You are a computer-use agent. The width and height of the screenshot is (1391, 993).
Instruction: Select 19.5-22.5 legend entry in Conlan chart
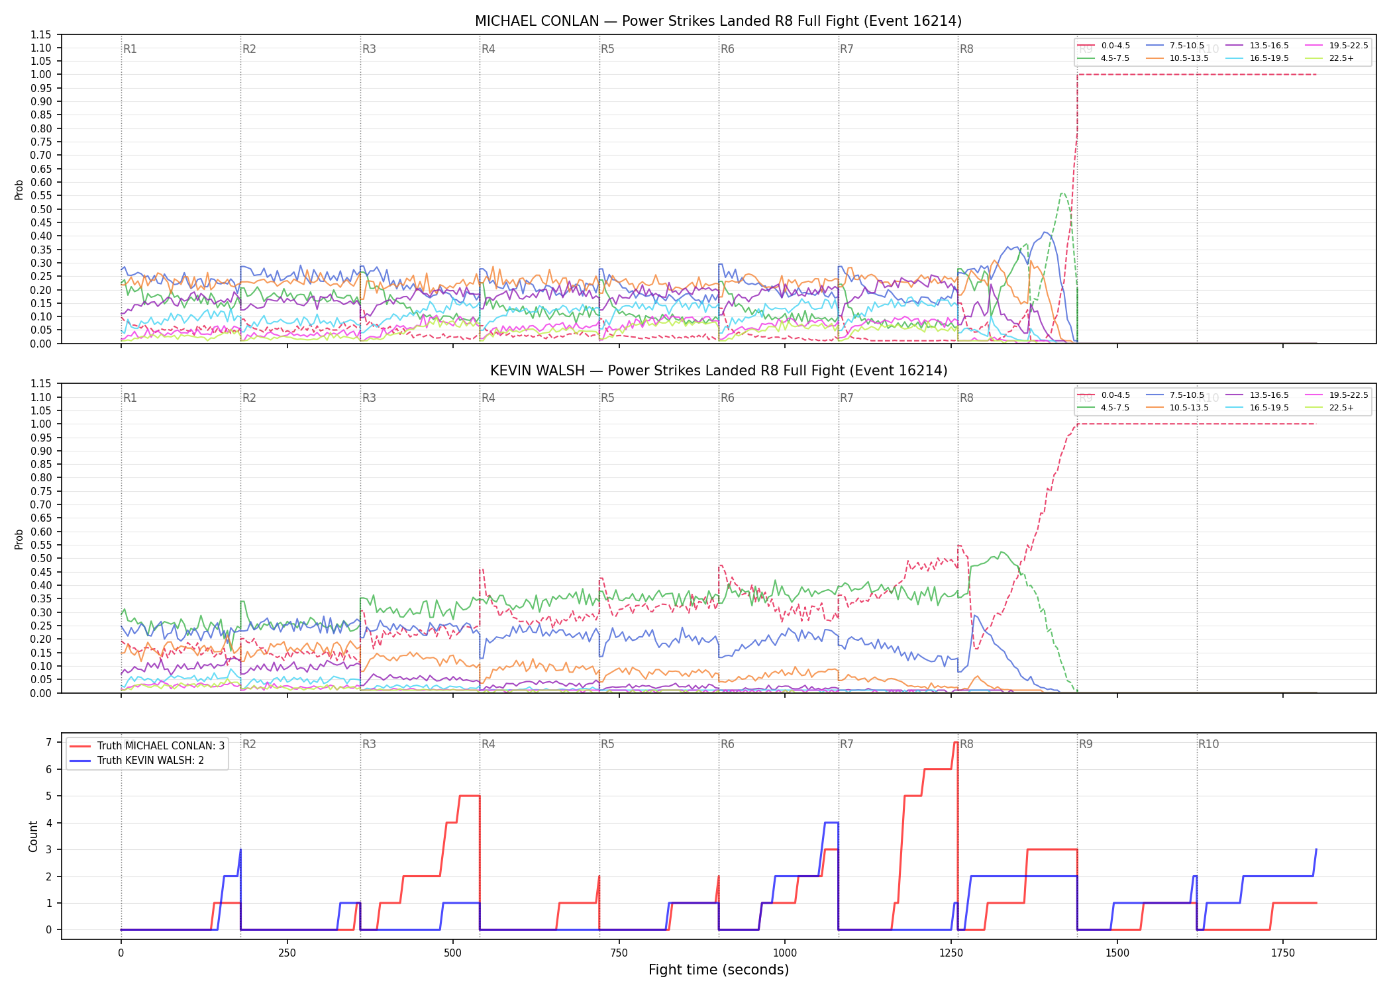click(1337, 46)
